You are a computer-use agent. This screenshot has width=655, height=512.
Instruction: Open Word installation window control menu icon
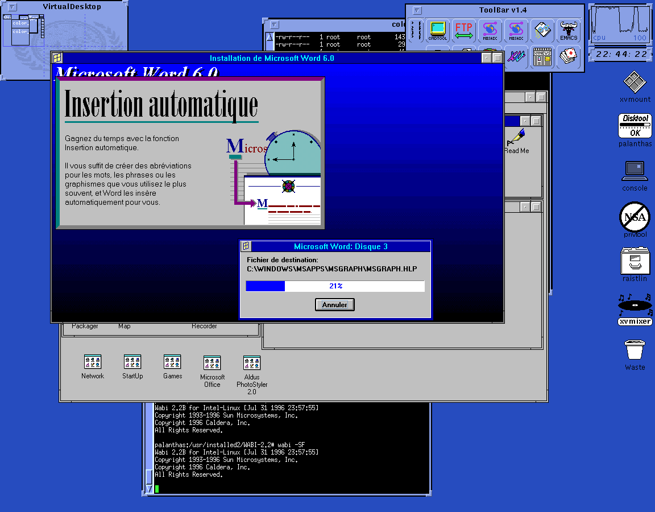[57, 58]
